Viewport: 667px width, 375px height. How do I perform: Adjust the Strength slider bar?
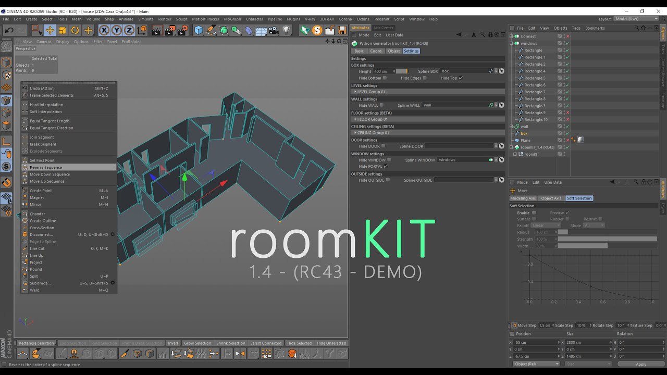608,239
